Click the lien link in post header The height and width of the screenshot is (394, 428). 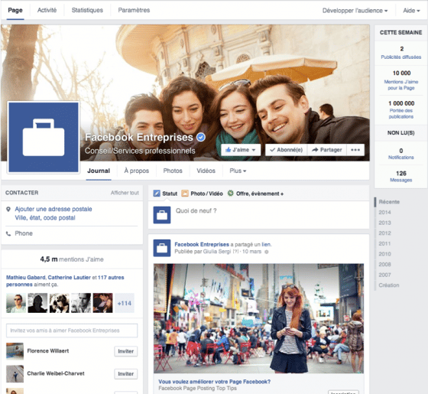click(266, 245)
